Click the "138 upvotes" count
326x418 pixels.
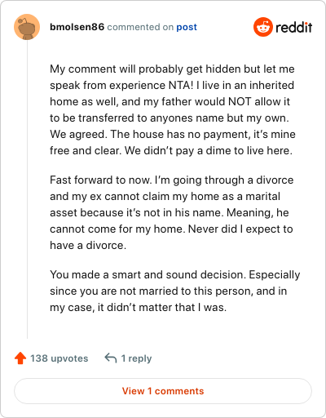click(59, 358)
